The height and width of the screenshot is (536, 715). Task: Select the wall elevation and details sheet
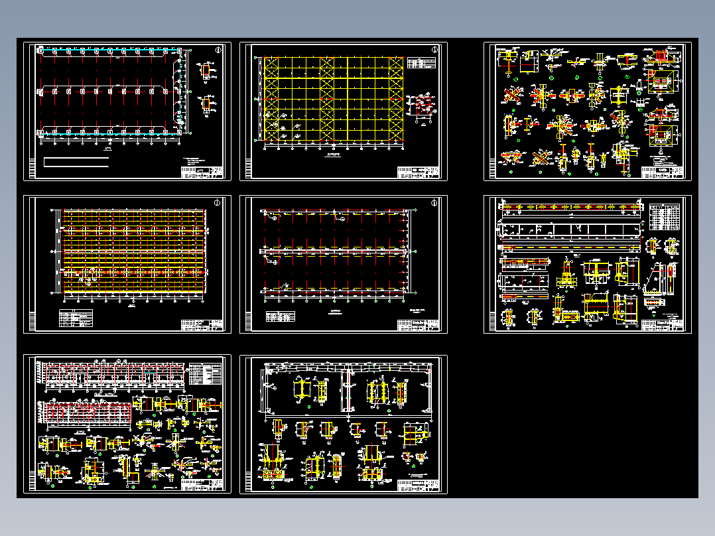pos(127,425)
